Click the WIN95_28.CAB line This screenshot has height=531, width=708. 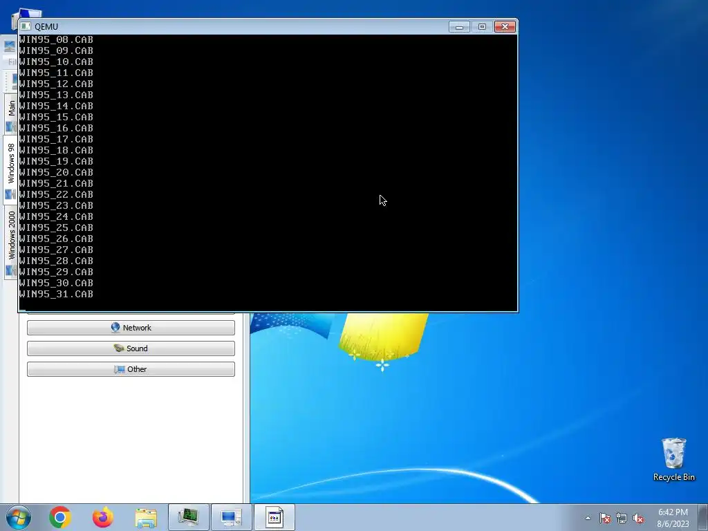[x=56, y=261]
